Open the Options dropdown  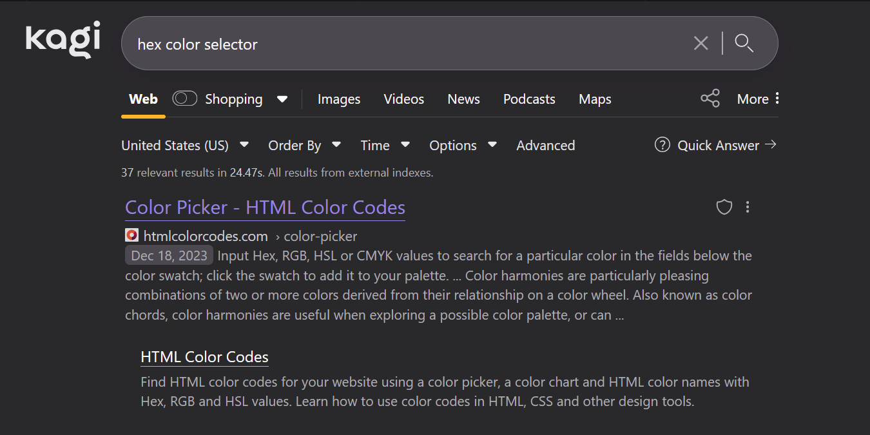(463, 145)
